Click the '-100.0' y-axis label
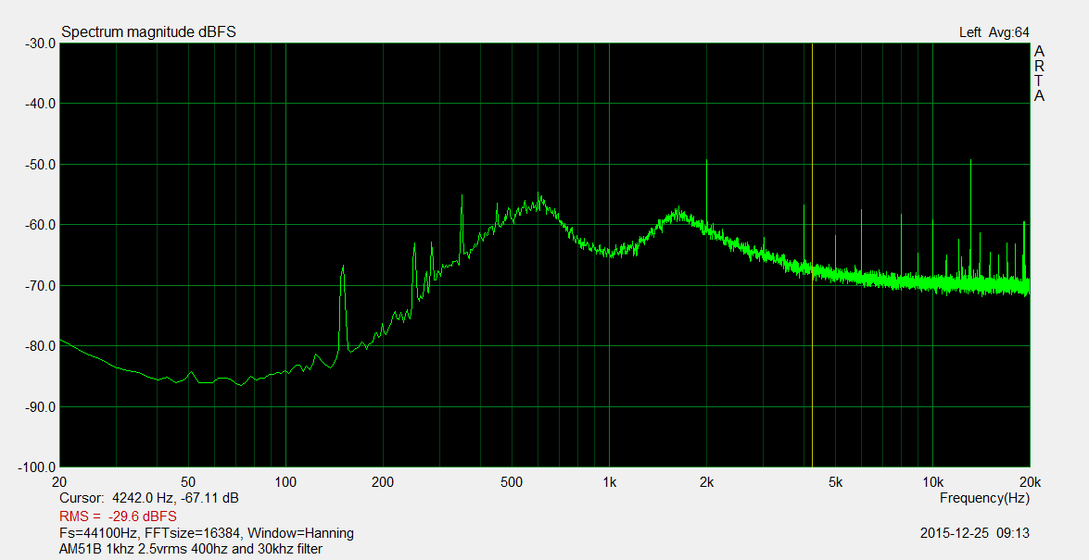The height and width of the screenshot is (560, 1089). pos(36,467)
